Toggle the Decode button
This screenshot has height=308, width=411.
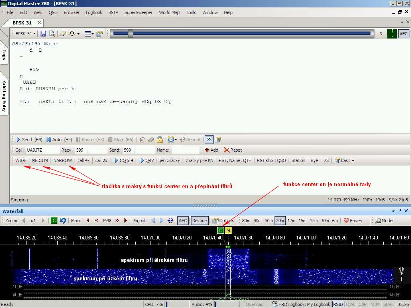199,221
